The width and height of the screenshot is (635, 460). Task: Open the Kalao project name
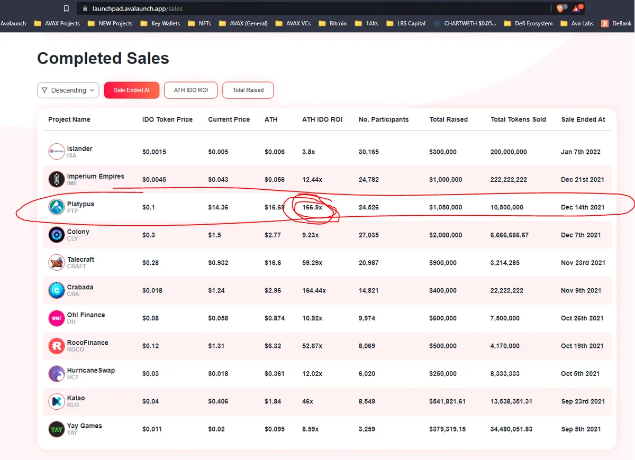tap(76, 398)
